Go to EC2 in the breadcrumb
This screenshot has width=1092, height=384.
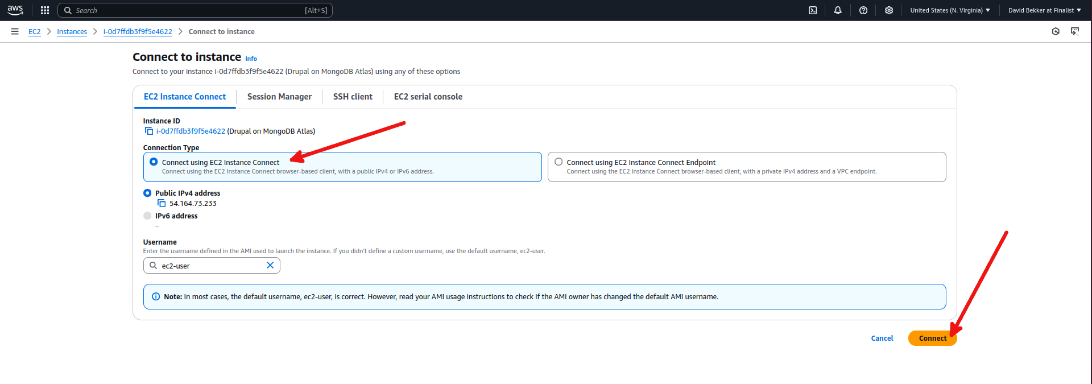[x=35, y=32]
